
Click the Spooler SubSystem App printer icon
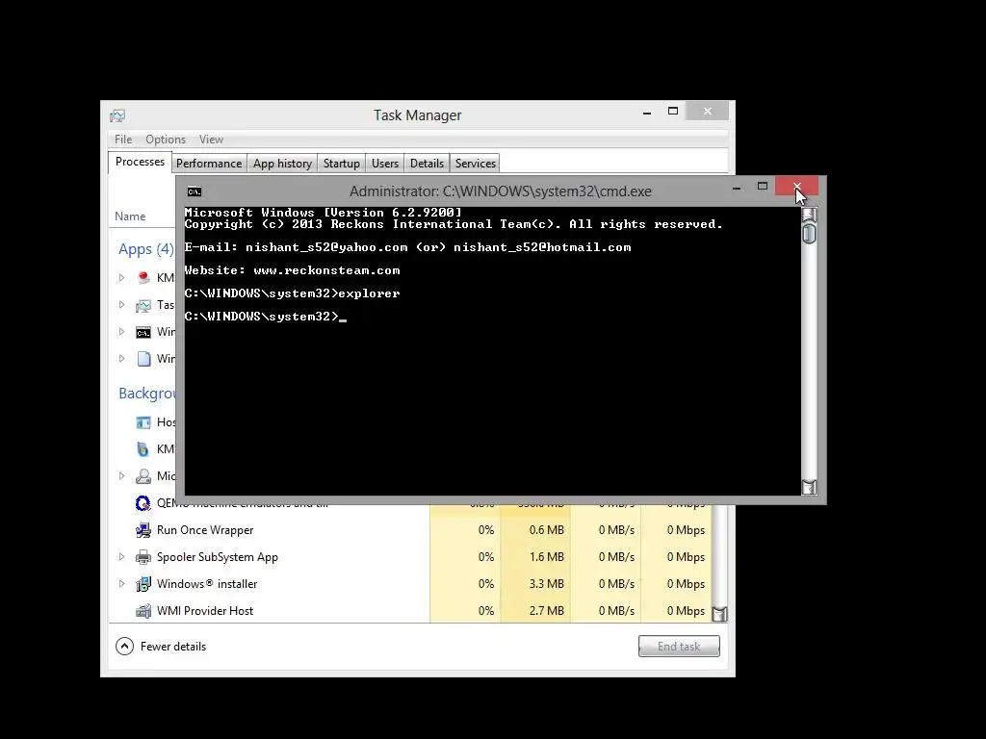pos(143,557)
